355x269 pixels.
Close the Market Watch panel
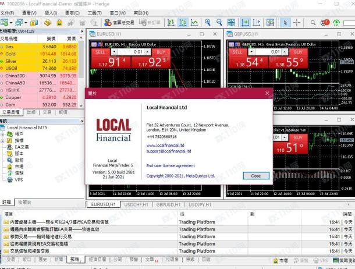click(x=82, y=31)
